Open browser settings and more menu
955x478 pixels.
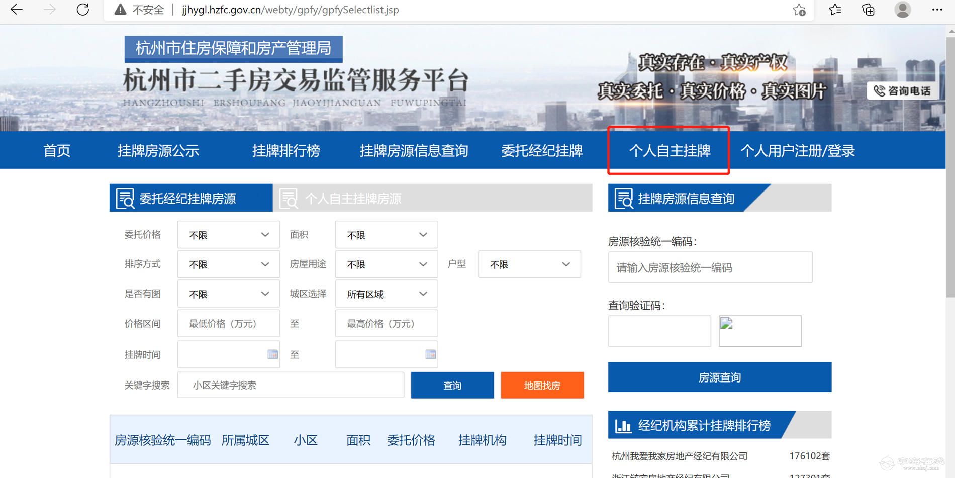point(937,10)
